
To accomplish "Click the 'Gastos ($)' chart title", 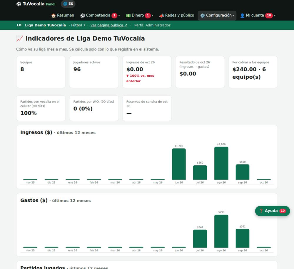I will tap(34, 201).
